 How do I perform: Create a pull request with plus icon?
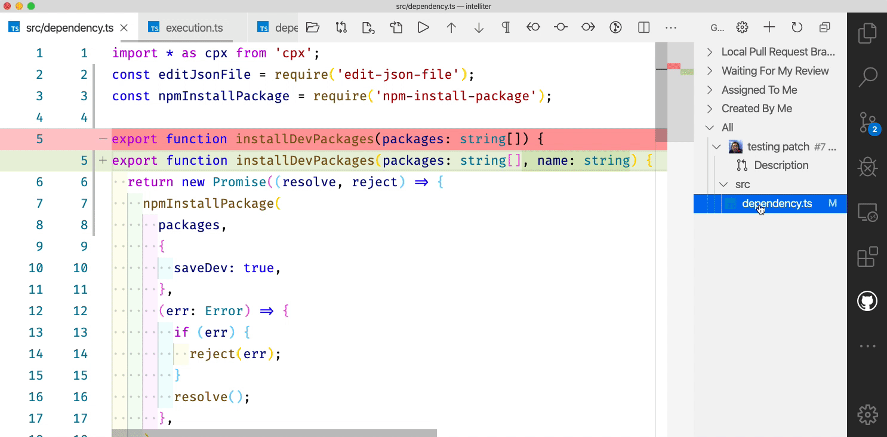[769, 27]
